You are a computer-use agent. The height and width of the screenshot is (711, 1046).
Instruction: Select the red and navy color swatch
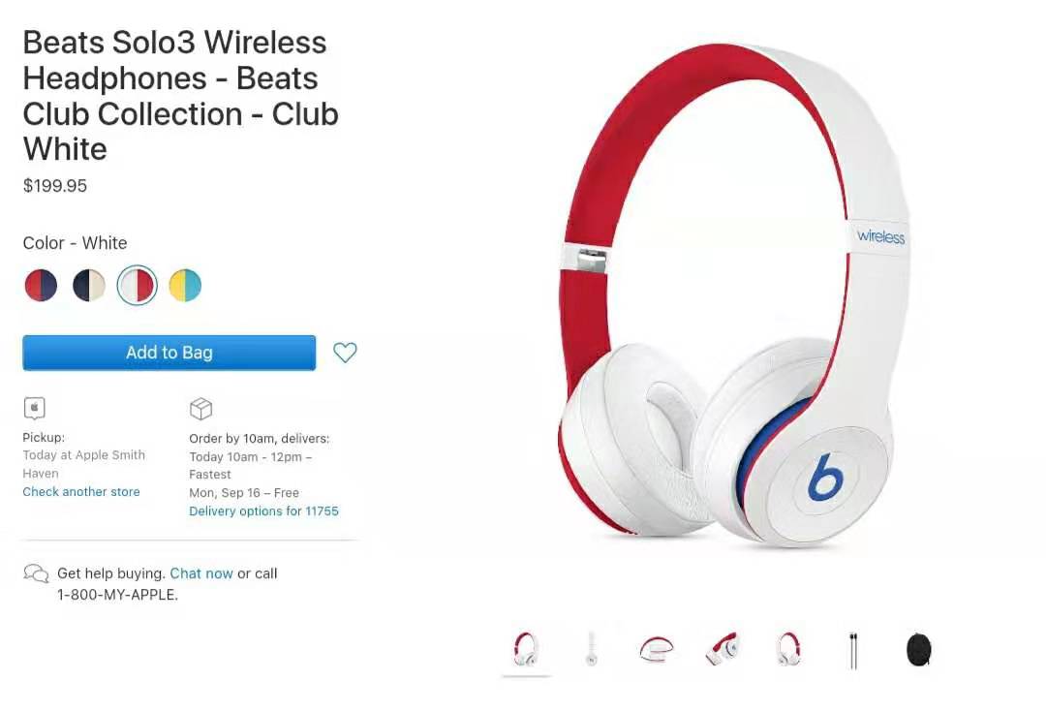[x=41, y=286]
